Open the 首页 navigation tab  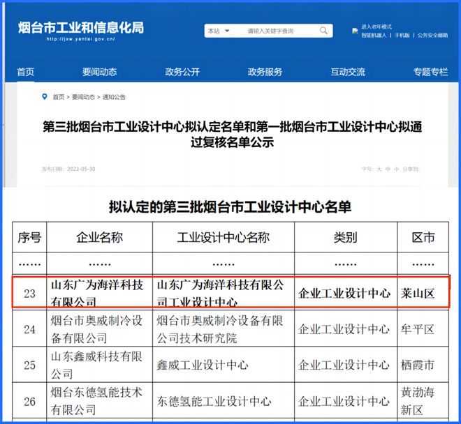[26, 72]
